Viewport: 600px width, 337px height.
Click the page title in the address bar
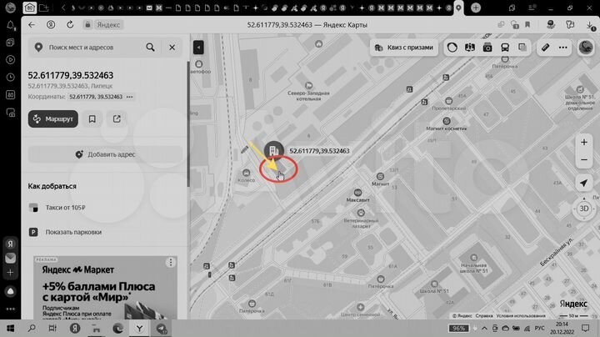pyautogui.click(x=307, y=25)
